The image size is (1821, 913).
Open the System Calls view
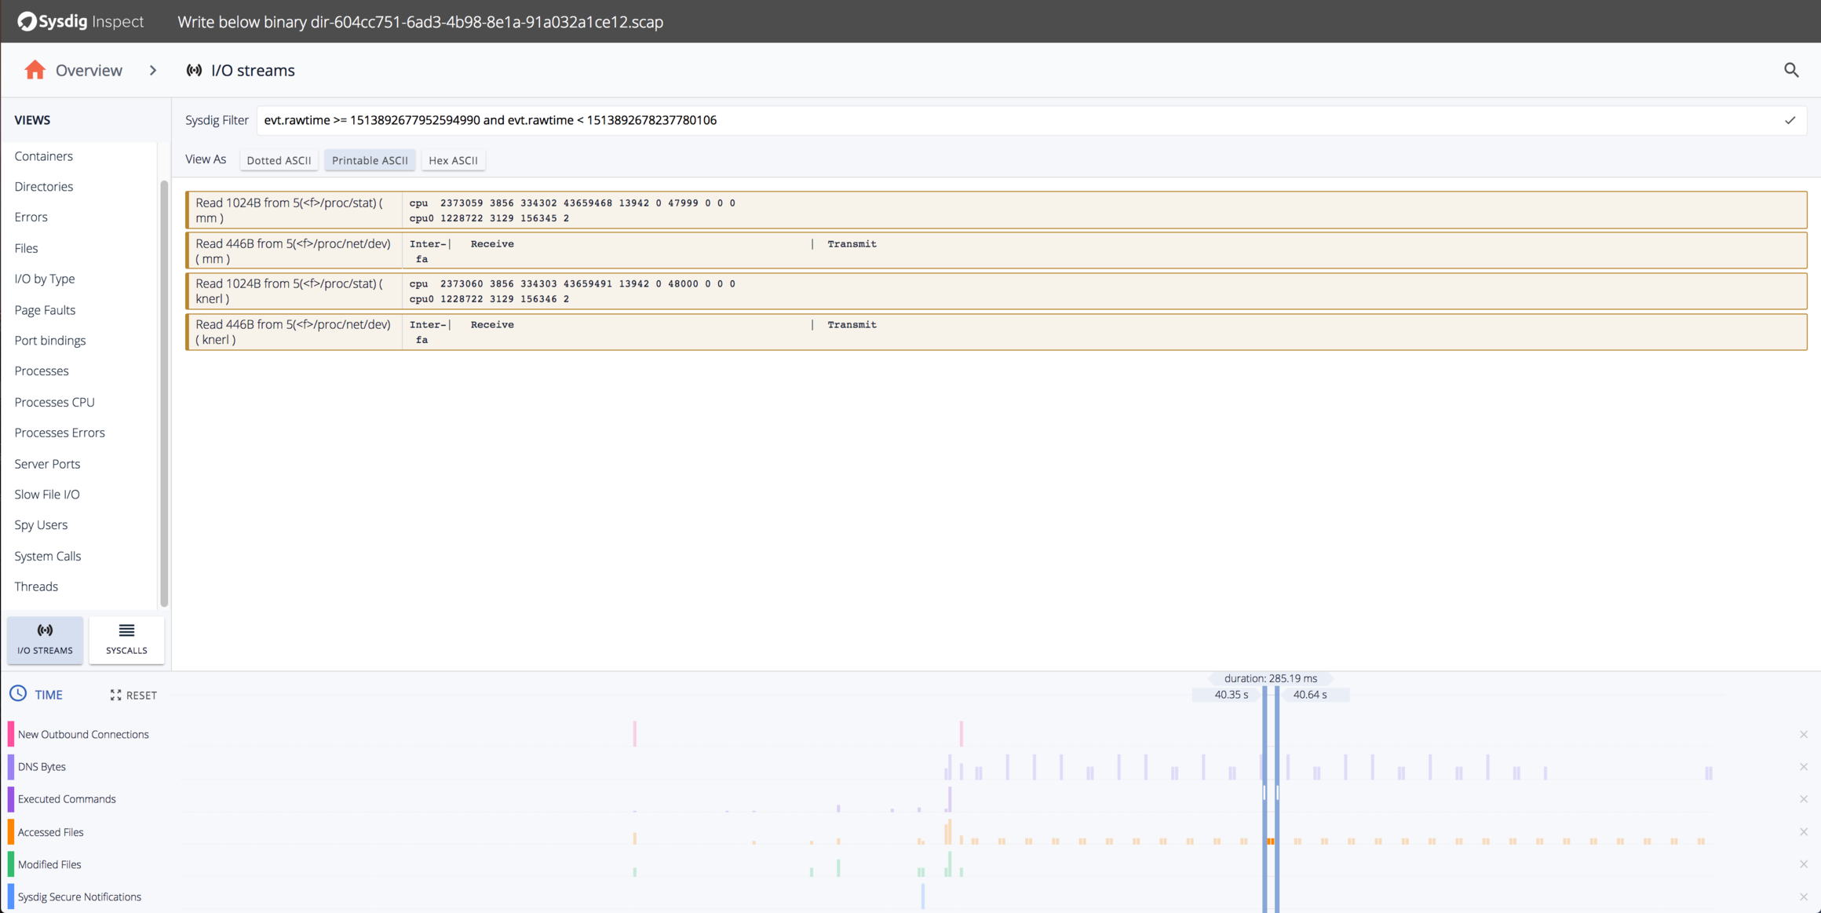pyautogui.click(x=48, y=556)
